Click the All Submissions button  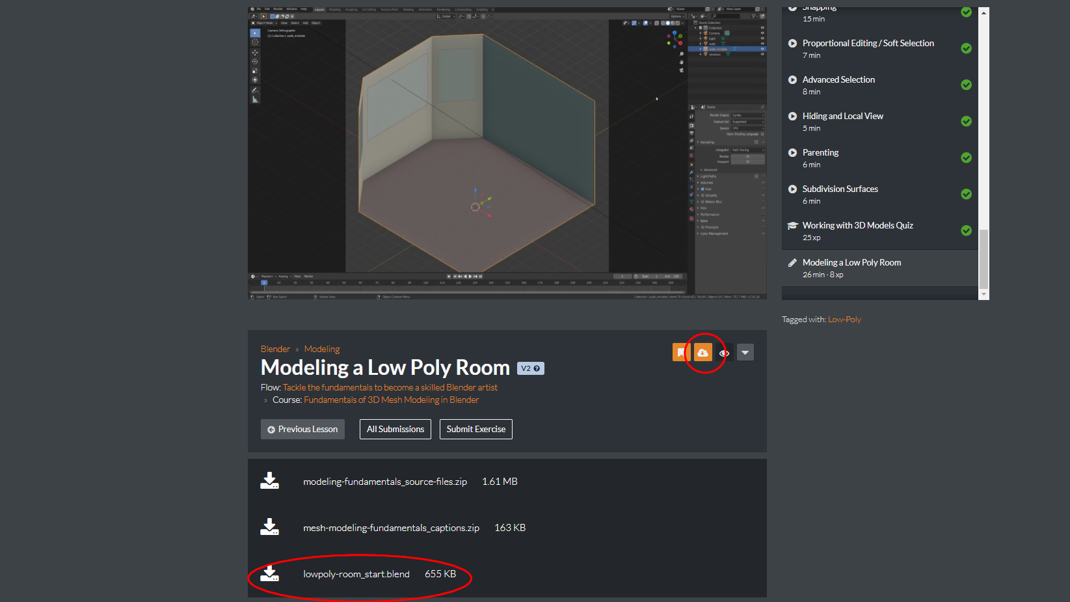(395, 429)
